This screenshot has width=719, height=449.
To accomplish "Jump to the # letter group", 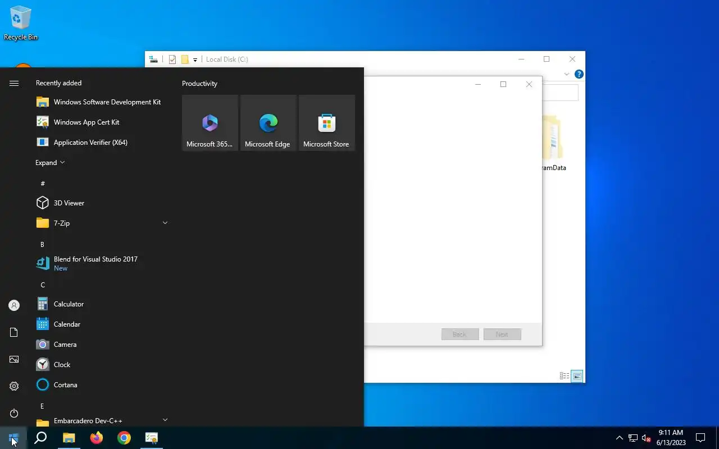I will pos(43,184).
